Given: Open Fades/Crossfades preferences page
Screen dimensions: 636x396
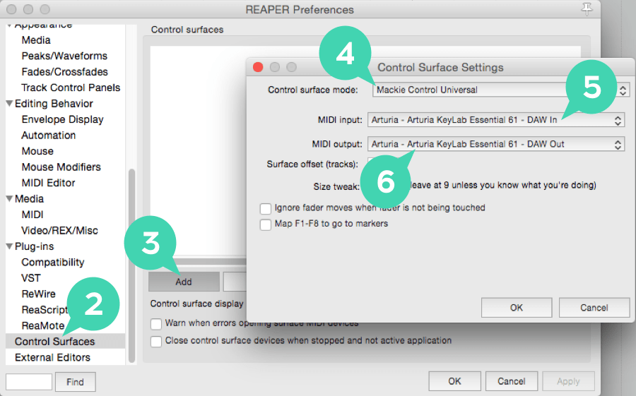Looking at the screenshot, I should coord(65,72).
